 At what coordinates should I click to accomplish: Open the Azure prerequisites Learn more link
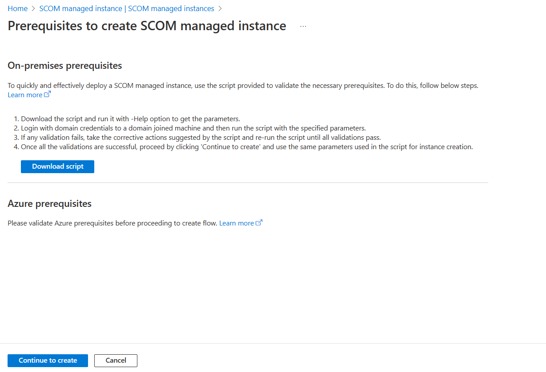[236, 223]
